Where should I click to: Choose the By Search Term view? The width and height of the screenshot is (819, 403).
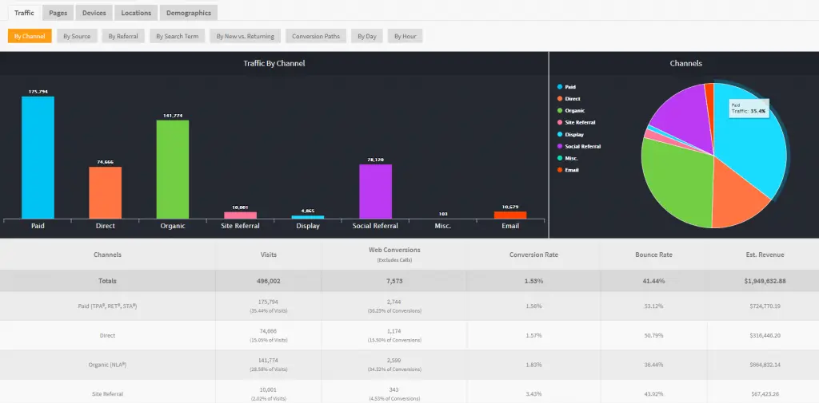[x=177, y=36]
